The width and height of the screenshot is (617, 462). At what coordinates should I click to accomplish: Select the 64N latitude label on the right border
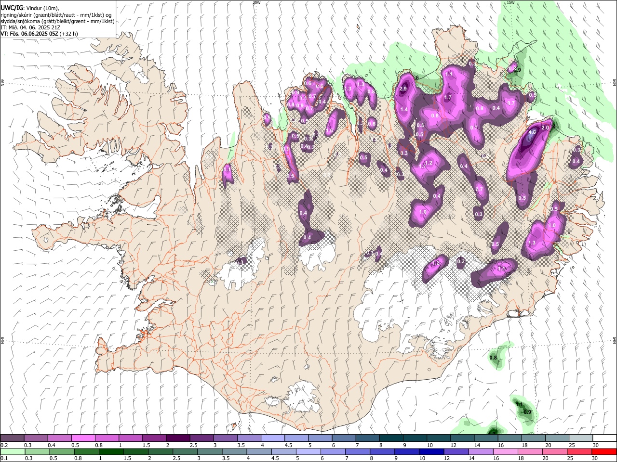click(x=615, y=340)
